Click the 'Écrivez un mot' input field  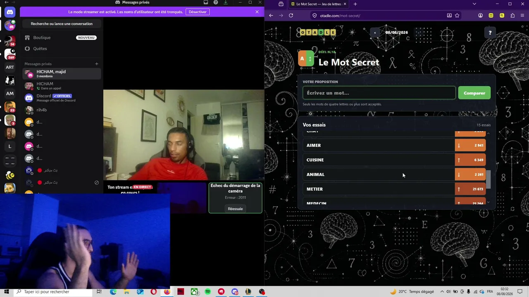379,93
